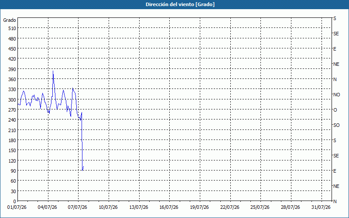
Task: Click the 'SO' compass label
Action: point(336,125)
